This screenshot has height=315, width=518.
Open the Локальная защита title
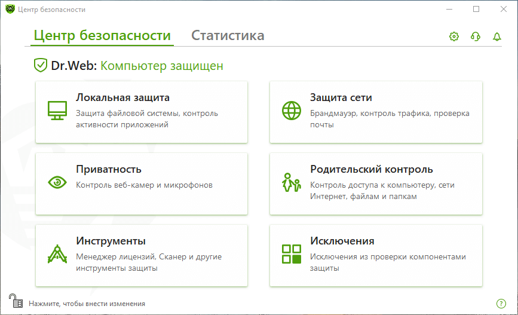(122, 97)
